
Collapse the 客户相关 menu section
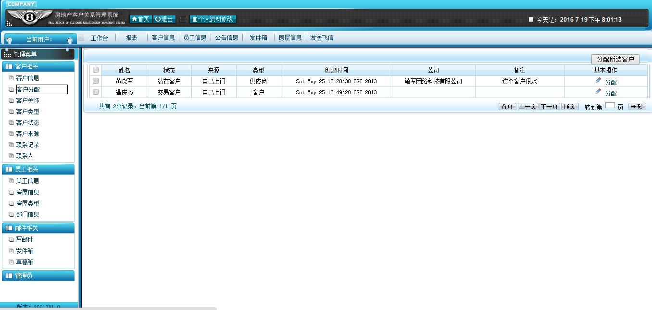pyautogui.click(x=38, y=66)
